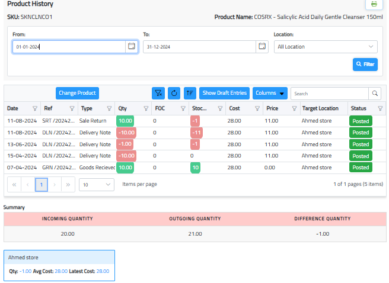389x283 pixels.
Task: Click the Change Product button
Action: (77, 93)
